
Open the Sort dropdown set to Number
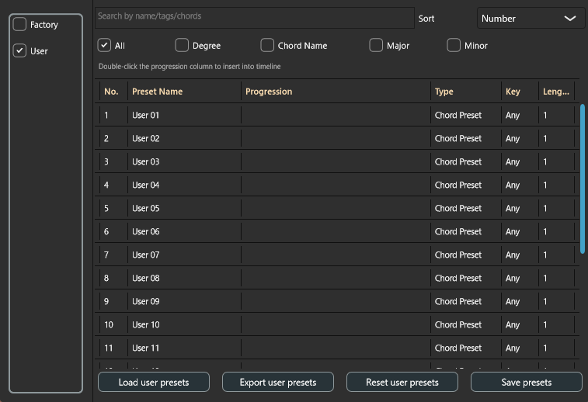click(x=531, y=19)
